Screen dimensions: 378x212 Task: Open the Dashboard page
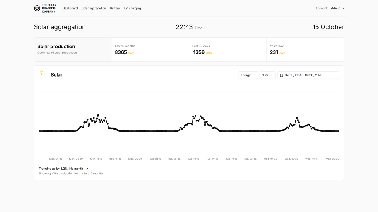point(70,8)
